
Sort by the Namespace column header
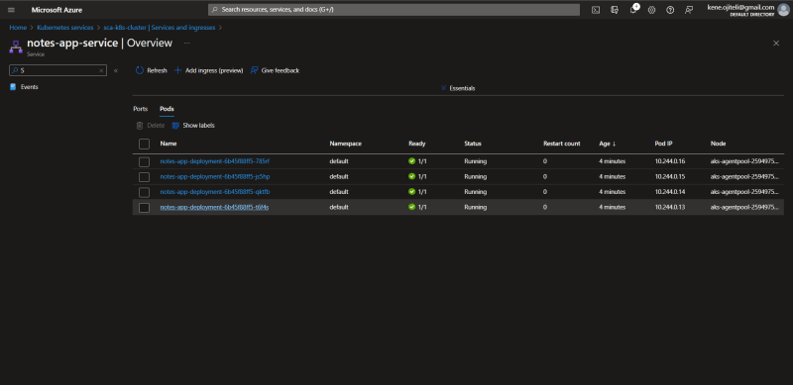[345, 144]
